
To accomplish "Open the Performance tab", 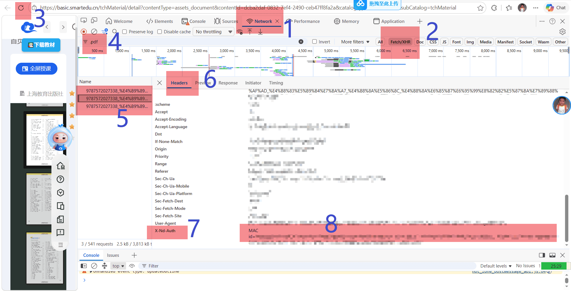I will click(303, 21).
